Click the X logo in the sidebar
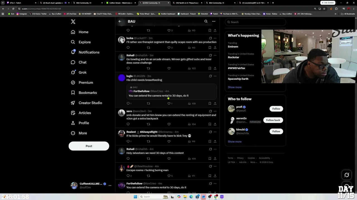 pos(73,22)
